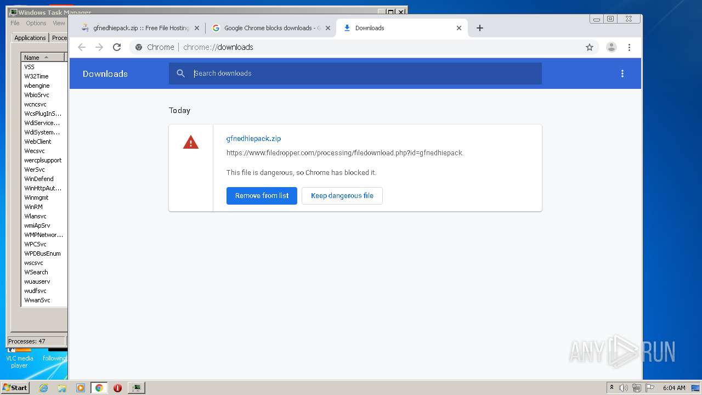The width and height of the screenshot is (702, 395).
Task: Open View menu in Task Manager
Action: (x=59, y=23)
